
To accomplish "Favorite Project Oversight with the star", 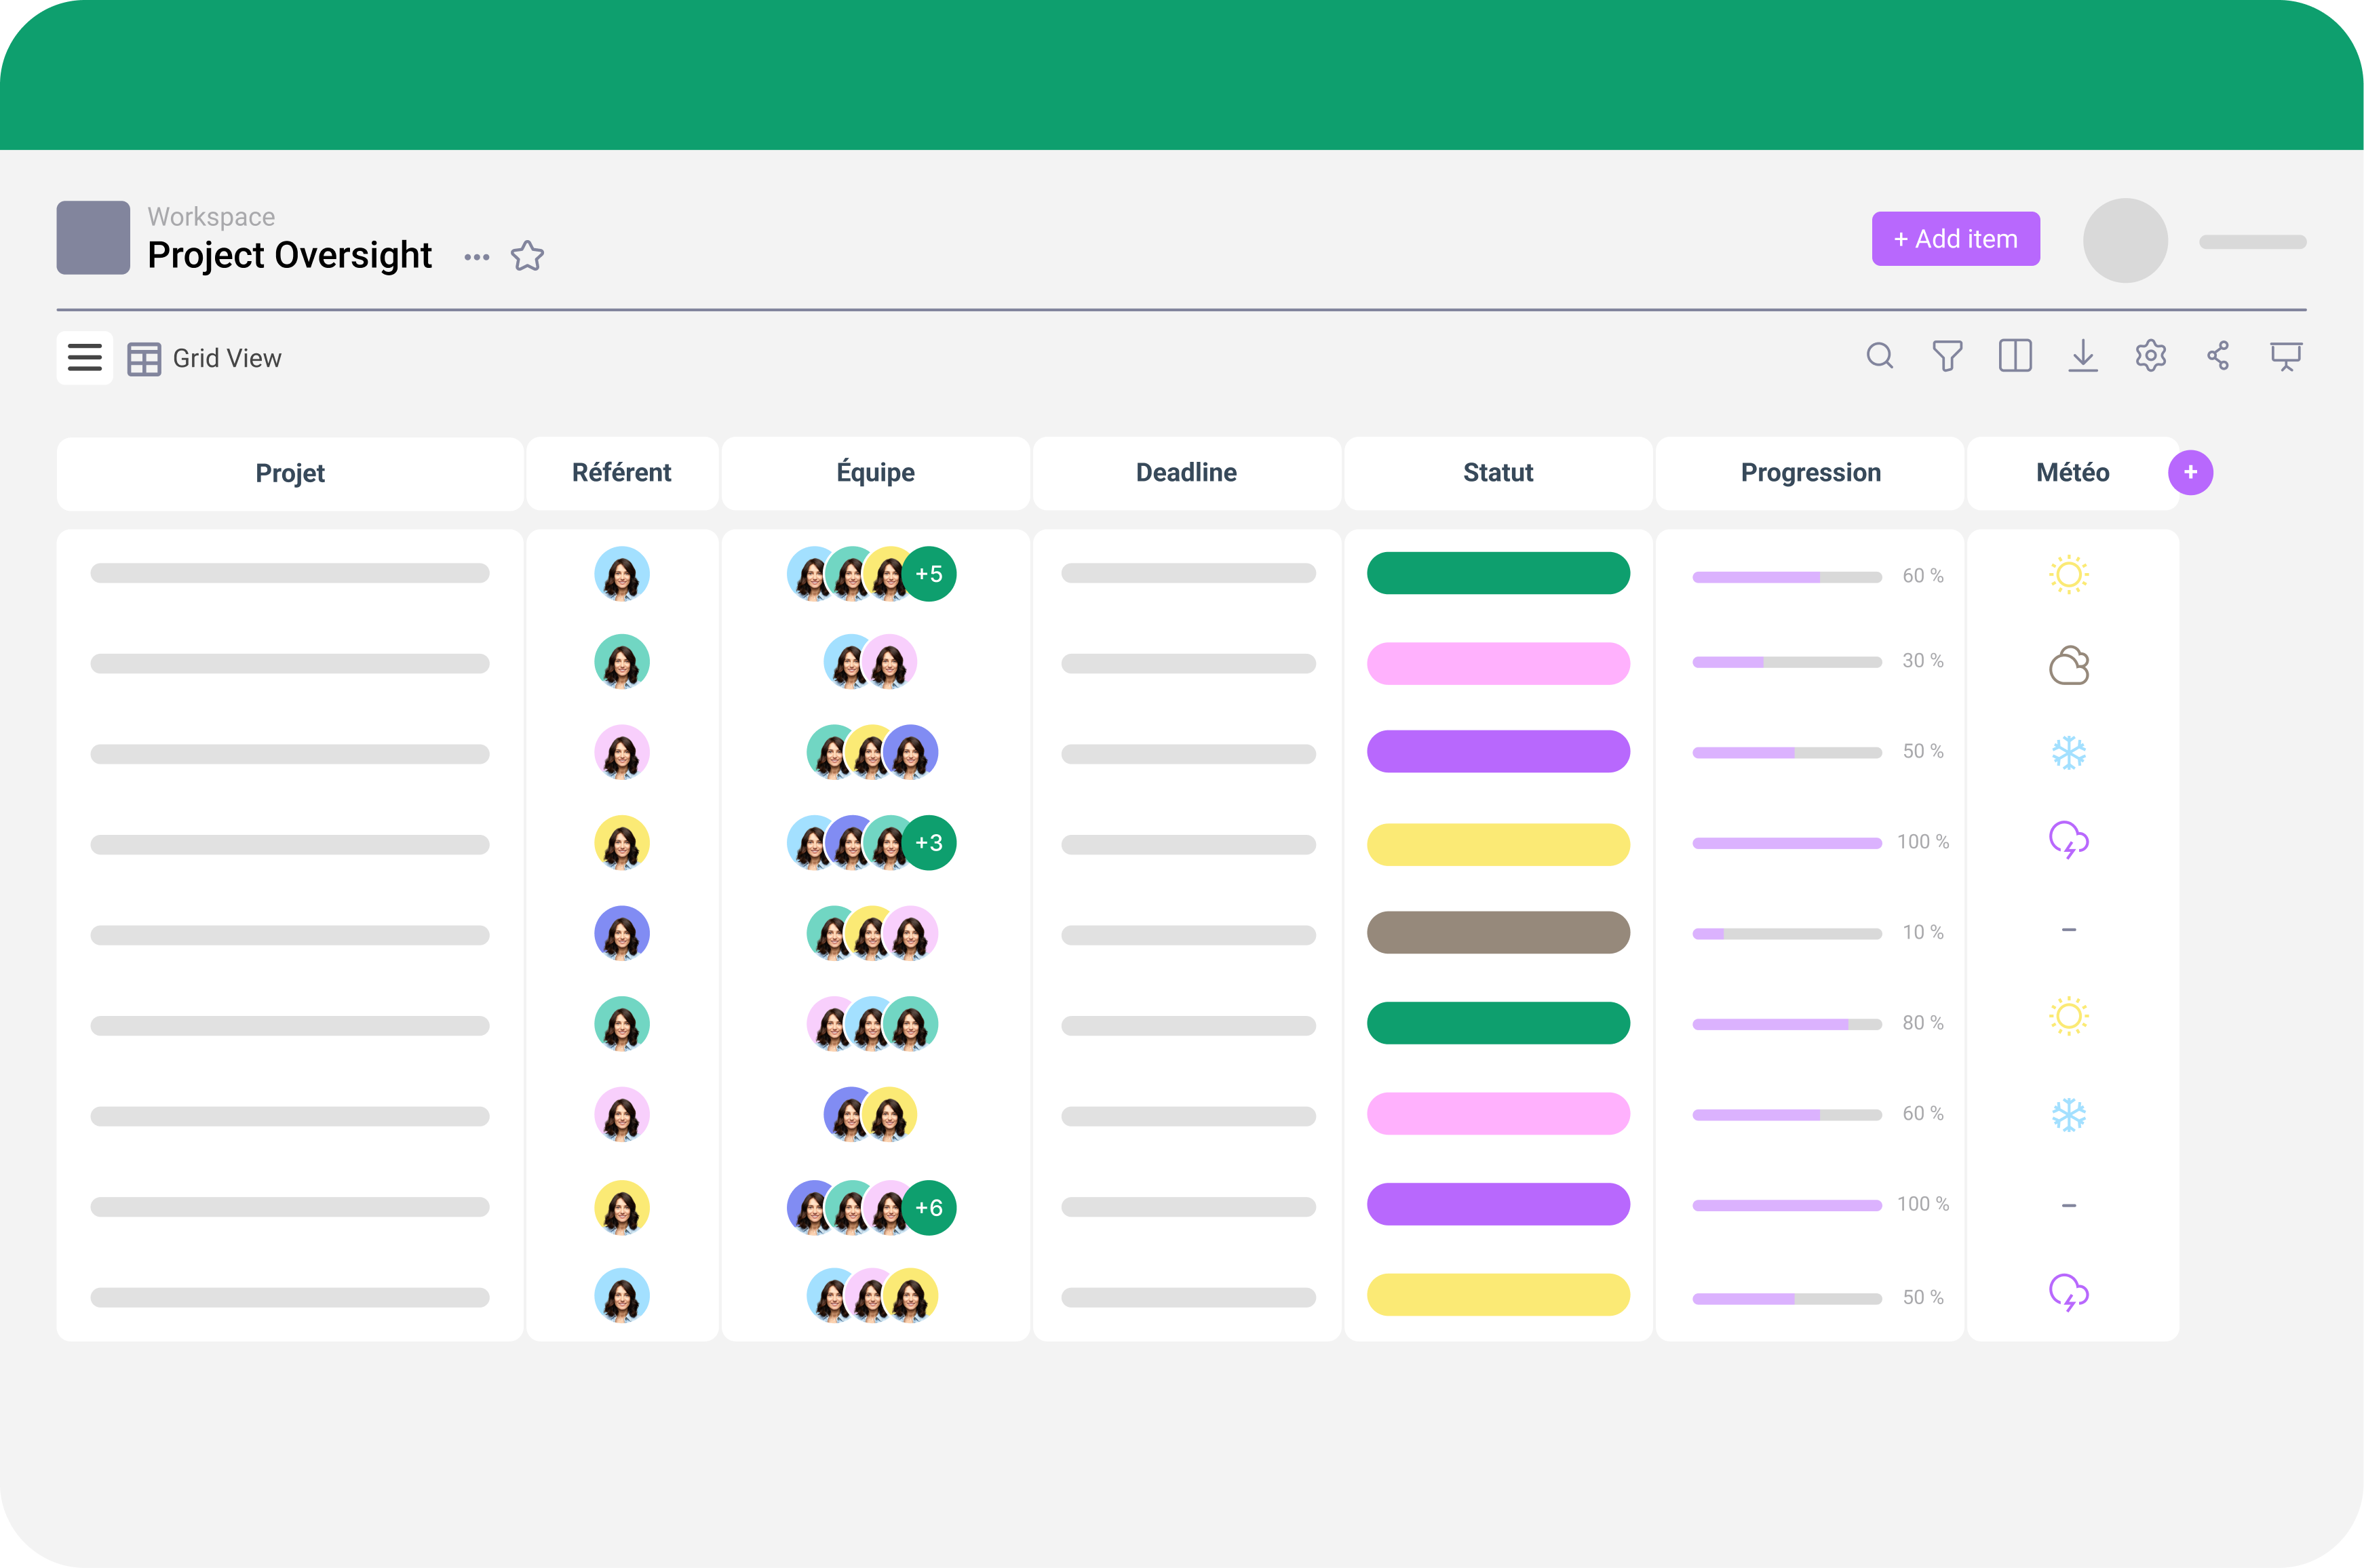I will pyautogui.click(x=527, y=256).
